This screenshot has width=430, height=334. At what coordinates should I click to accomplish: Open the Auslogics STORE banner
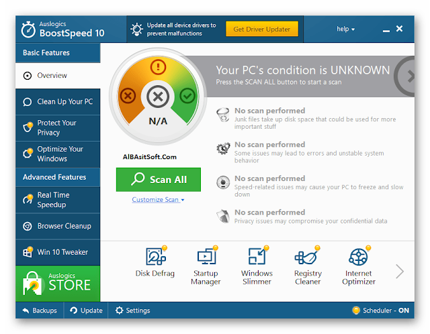(x=58, y=284)
